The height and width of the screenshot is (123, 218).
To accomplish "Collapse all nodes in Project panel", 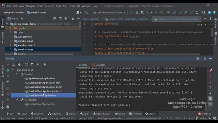I will 66,19.
